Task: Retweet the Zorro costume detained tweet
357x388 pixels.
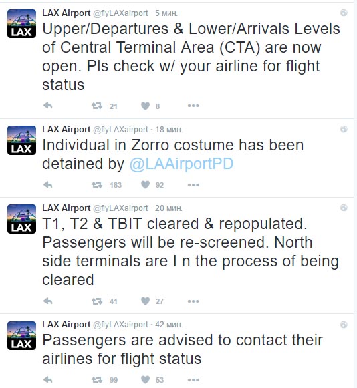Action: tap(97, 185)
